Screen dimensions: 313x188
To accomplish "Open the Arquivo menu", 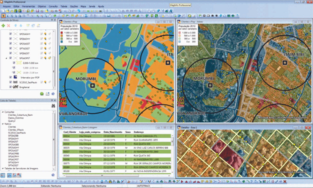I will [7, 6].
